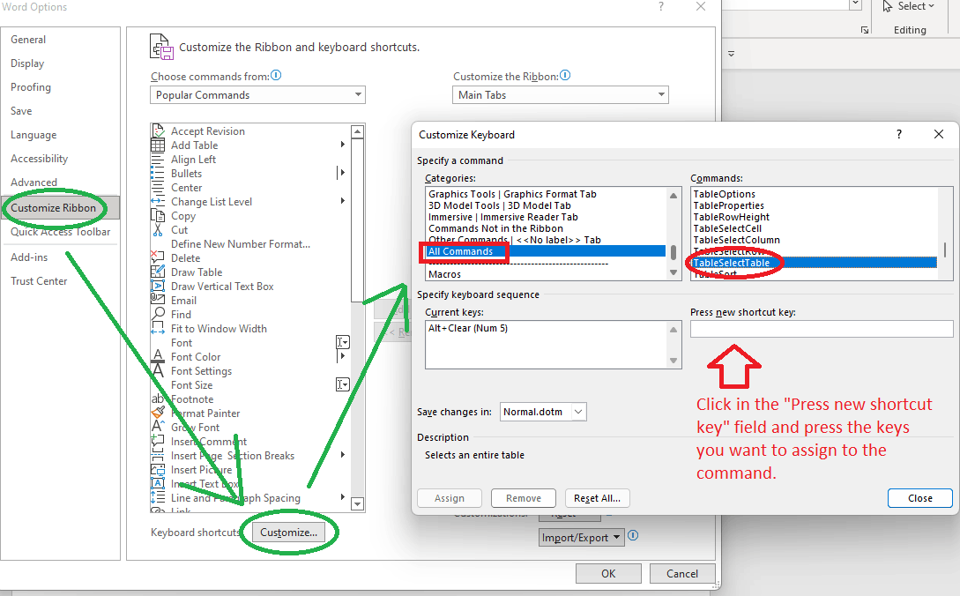The height and width of the screenshot is (596, 960).
Task: Select All Commands in Categories list
Action: (x=547, y=251)
